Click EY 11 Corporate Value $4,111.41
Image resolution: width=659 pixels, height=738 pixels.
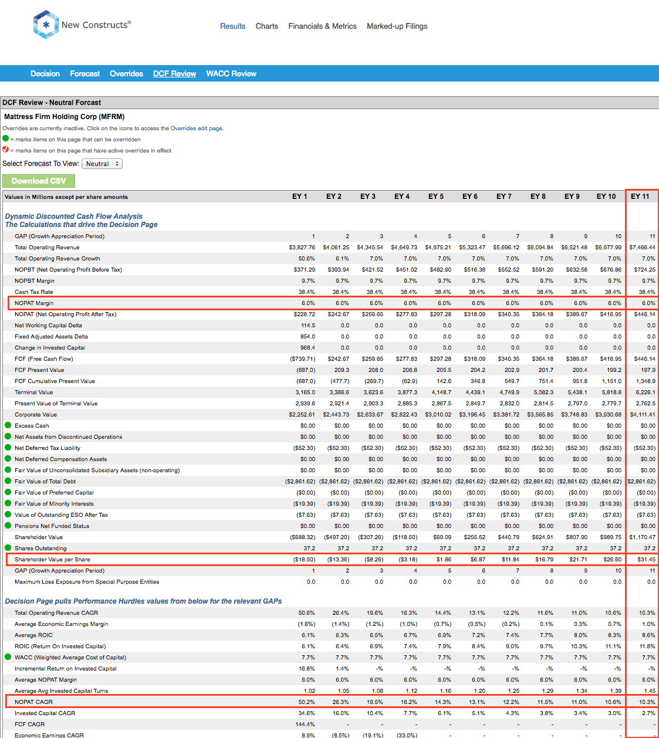pos(643,415)
